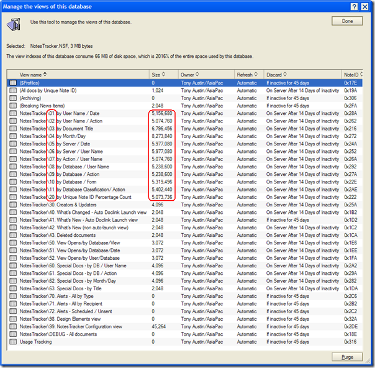Image resolution: width=375 pixels, height=368 pixels.
Task: Close the Manage views dialog
Action: [364, 6]
